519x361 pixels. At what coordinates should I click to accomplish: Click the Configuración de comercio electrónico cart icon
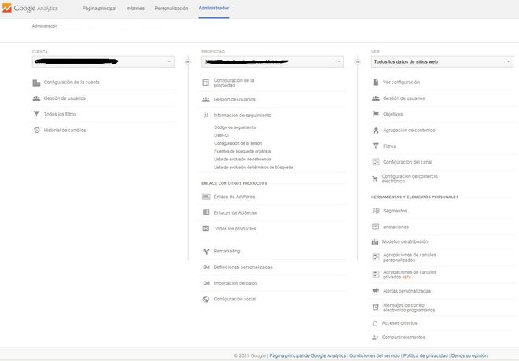376,179
